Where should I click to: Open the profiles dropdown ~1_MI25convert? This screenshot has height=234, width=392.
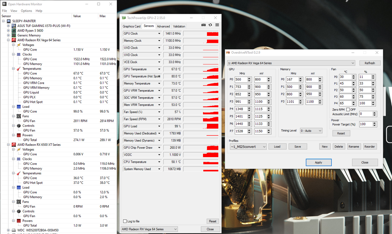(x=248, y=147)
